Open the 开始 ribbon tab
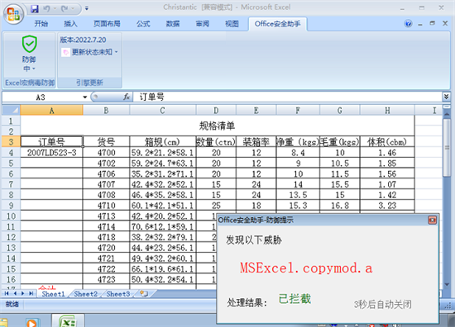Viewport: 455px width, 327px height. point(41,24)
